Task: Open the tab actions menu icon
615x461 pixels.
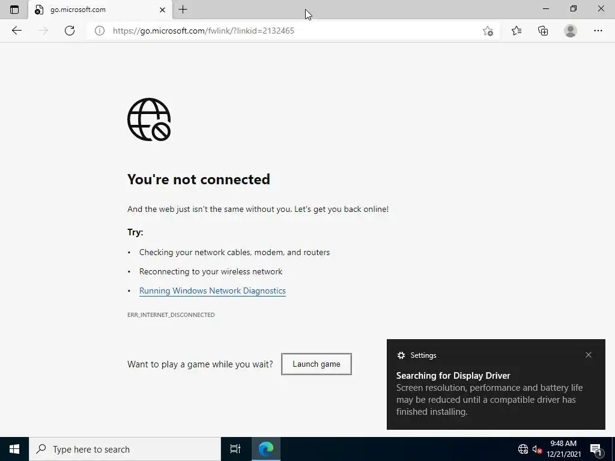Action: tap(14, 10)
